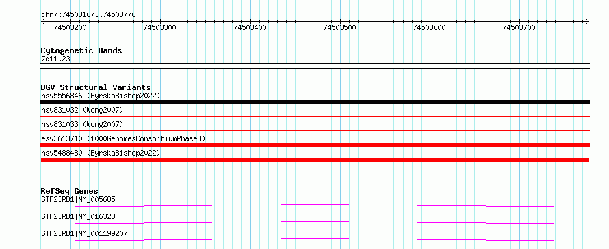Click the black nsv5556846 variant bar
The image size is (609, 249).
[x=315, y=102]
